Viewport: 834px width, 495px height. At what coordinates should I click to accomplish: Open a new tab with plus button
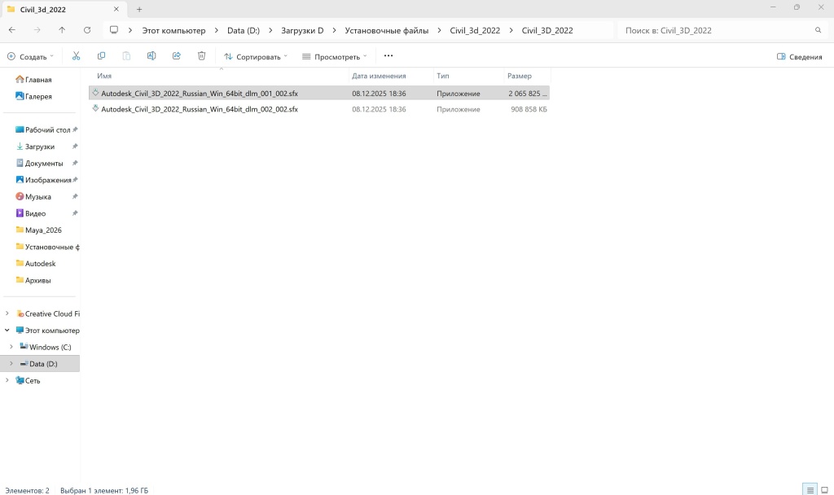click(139, 9)
